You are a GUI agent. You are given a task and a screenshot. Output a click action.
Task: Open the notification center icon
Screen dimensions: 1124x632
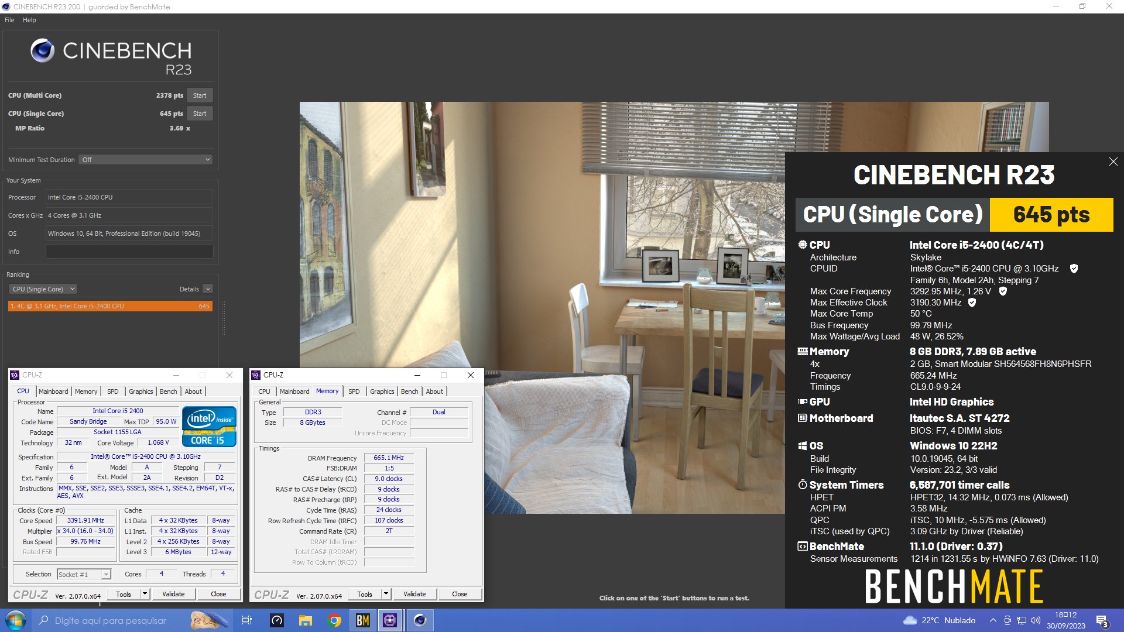(x=1102, y=621)
